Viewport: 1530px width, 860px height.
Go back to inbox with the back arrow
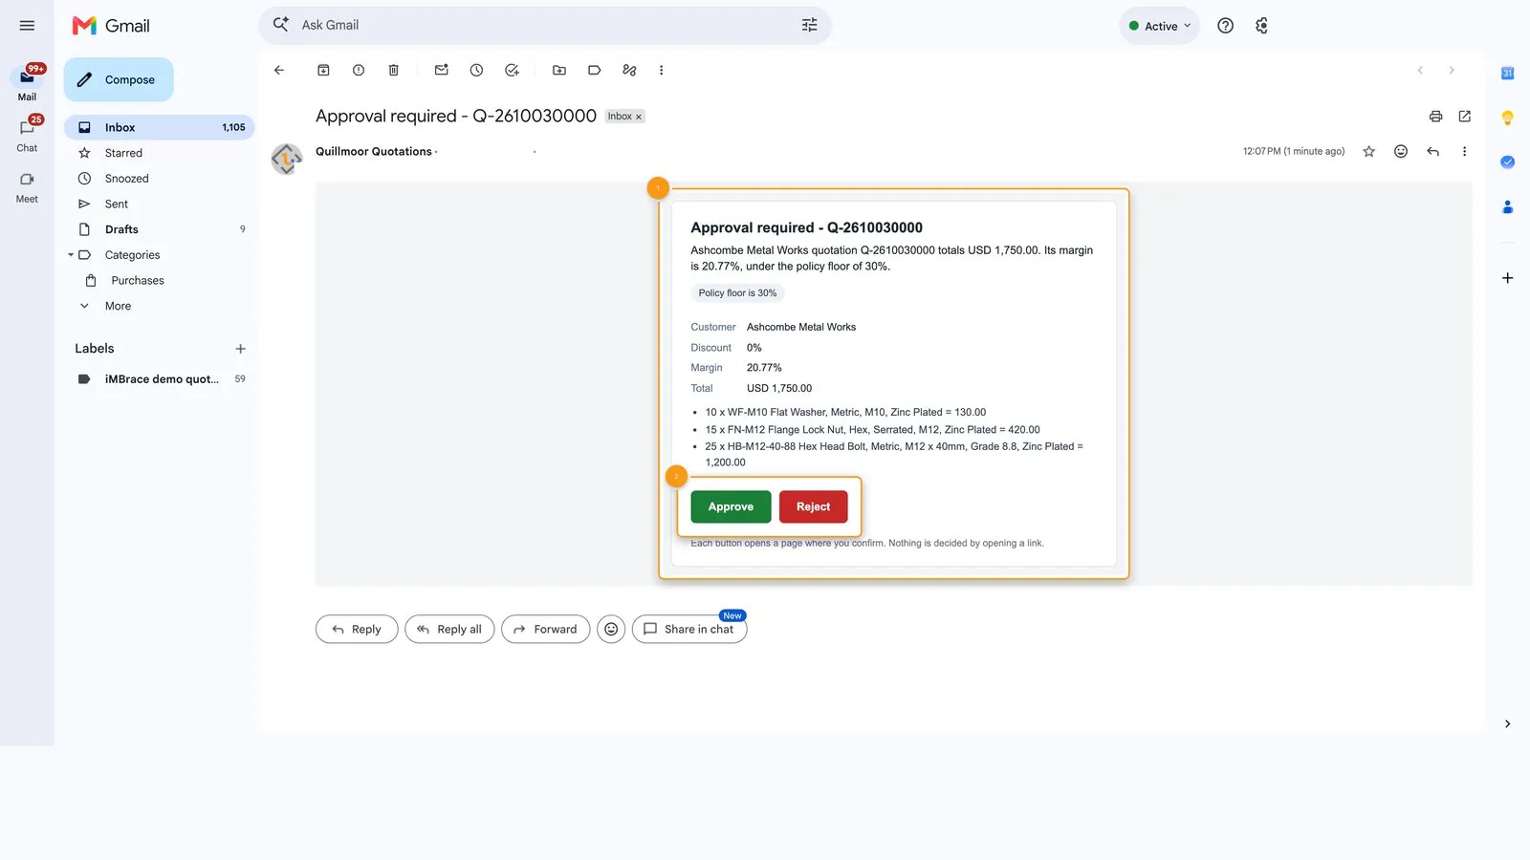279,70
